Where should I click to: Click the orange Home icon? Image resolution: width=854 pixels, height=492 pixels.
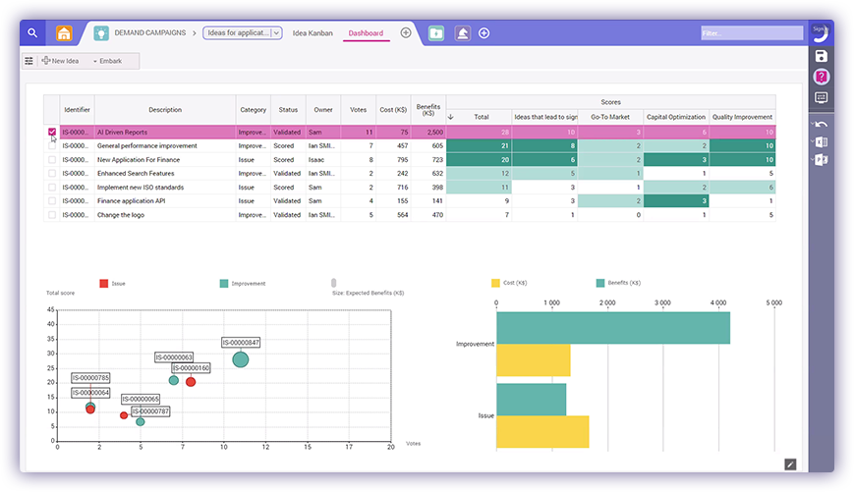[65, 32]
